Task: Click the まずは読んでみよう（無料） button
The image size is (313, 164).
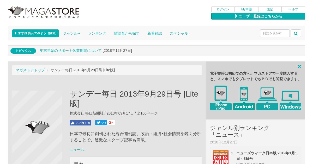Action: (35, 33)
